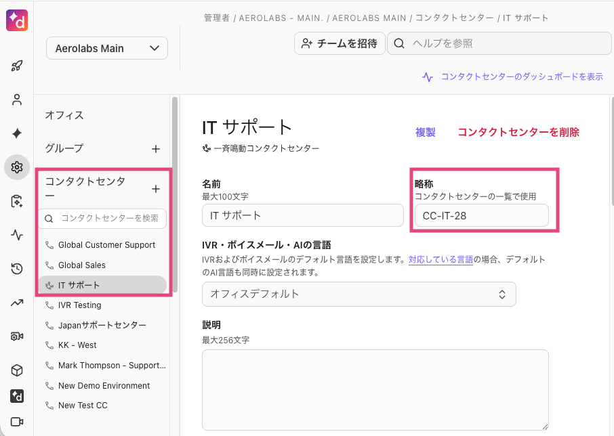Click the phone icon beside Global Customer Support

tap(49, 245)
